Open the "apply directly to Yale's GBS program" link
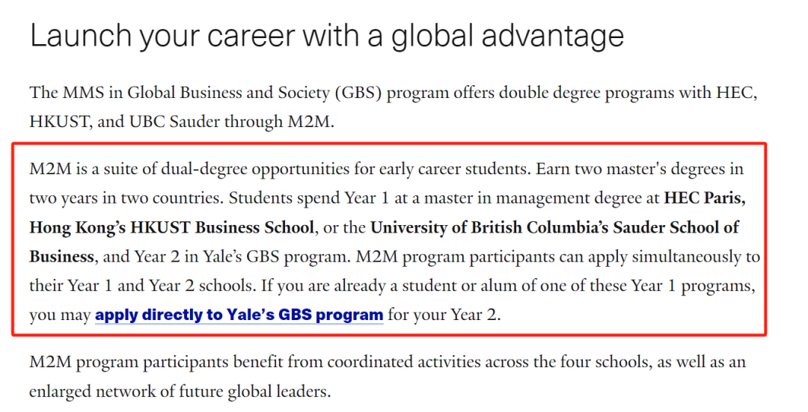 (x=239, y=315)
